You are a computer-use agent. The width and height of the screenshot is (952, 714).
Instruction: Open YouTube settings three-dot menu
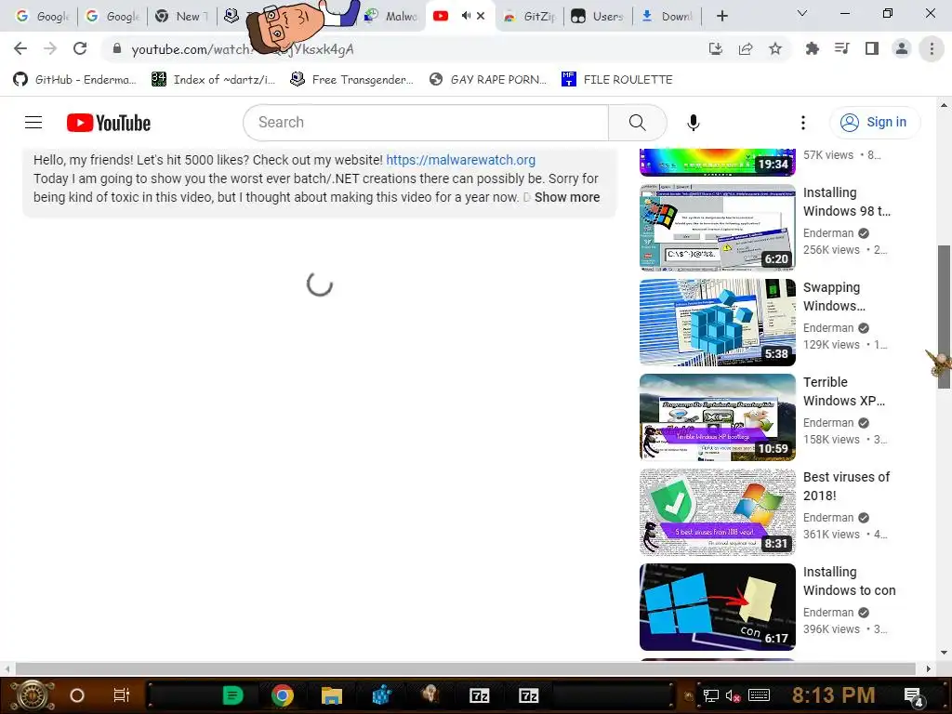(802, 123)
